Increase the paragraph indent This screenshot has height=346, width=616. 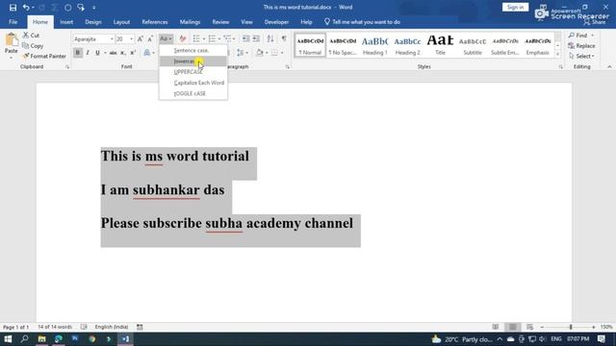(x=256, y=38)
